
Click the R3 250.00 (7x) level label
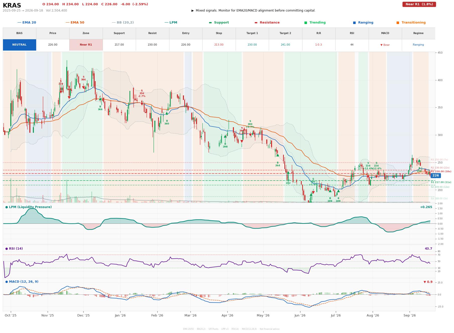439,160
